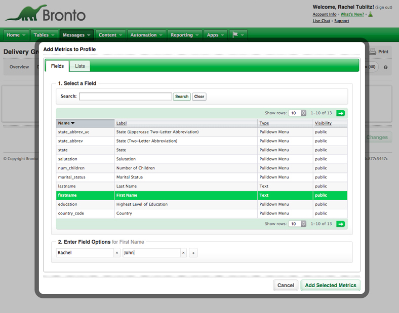The image size is (399, 313).
Task: Go to next page using bottom green arrow
Action: pos(340,223)
